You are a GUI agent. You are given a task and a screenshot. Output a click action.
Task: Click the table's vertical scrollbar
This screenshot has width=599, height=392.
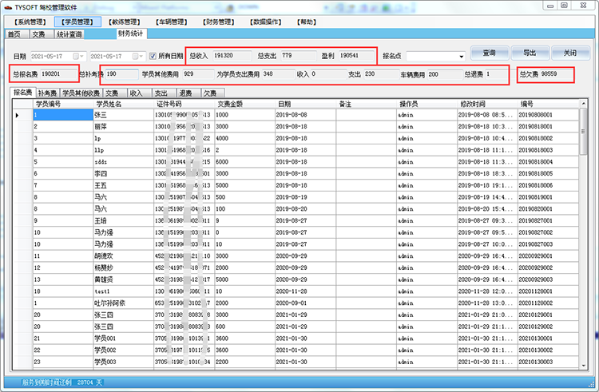[582, 240]
